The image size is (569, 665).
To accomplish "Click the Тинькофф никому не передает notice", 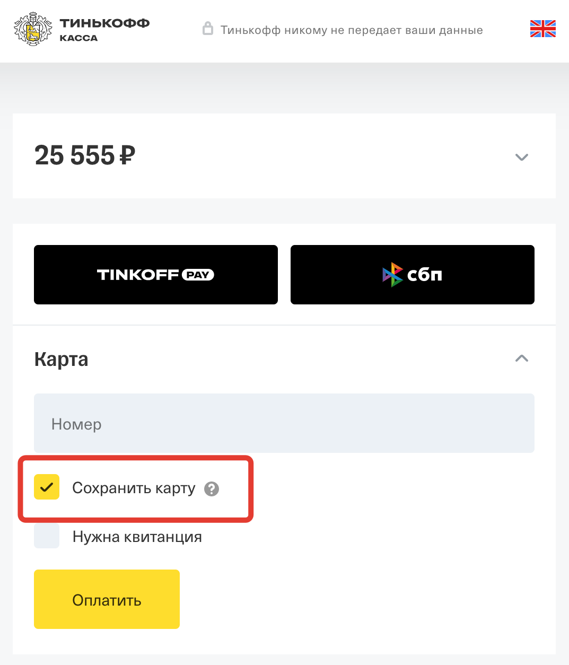I will [352, 30].
